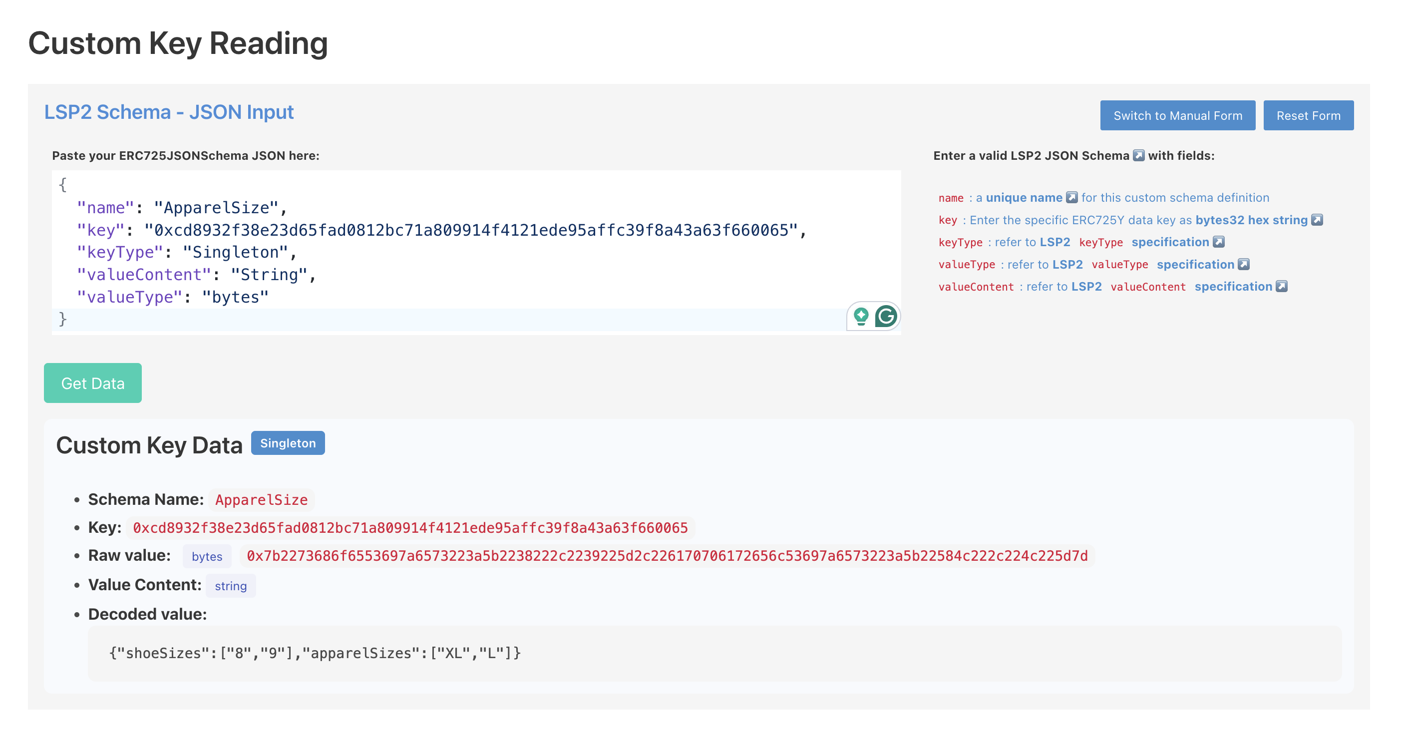
Task: Open the keyType specification link text
Action: (x=1170, y=242)
